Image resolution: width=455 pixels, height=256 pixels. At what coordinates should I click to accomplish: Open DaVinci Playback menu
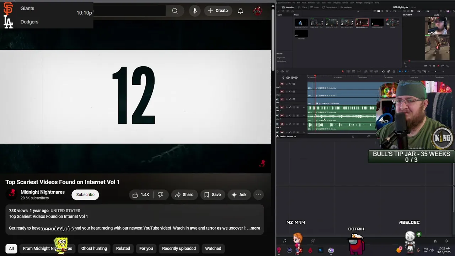(x=337, y=2)
